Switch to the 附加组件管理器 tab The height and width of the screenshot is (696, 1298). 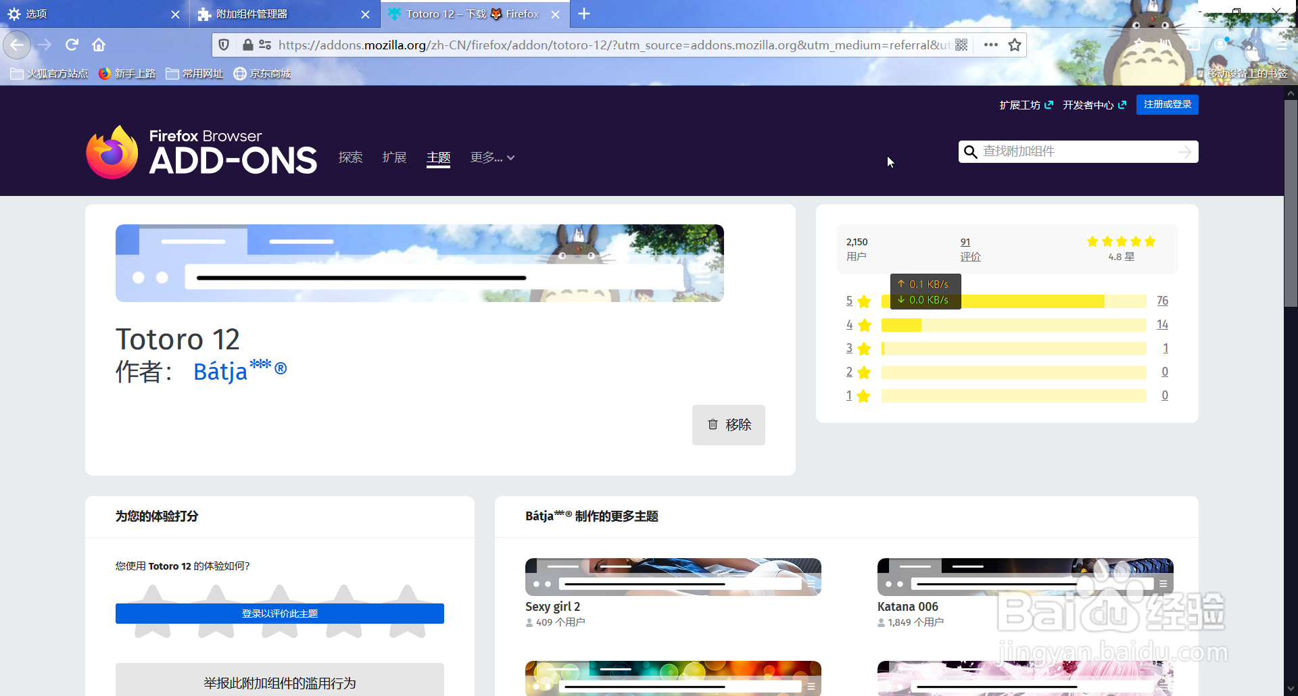285,14
